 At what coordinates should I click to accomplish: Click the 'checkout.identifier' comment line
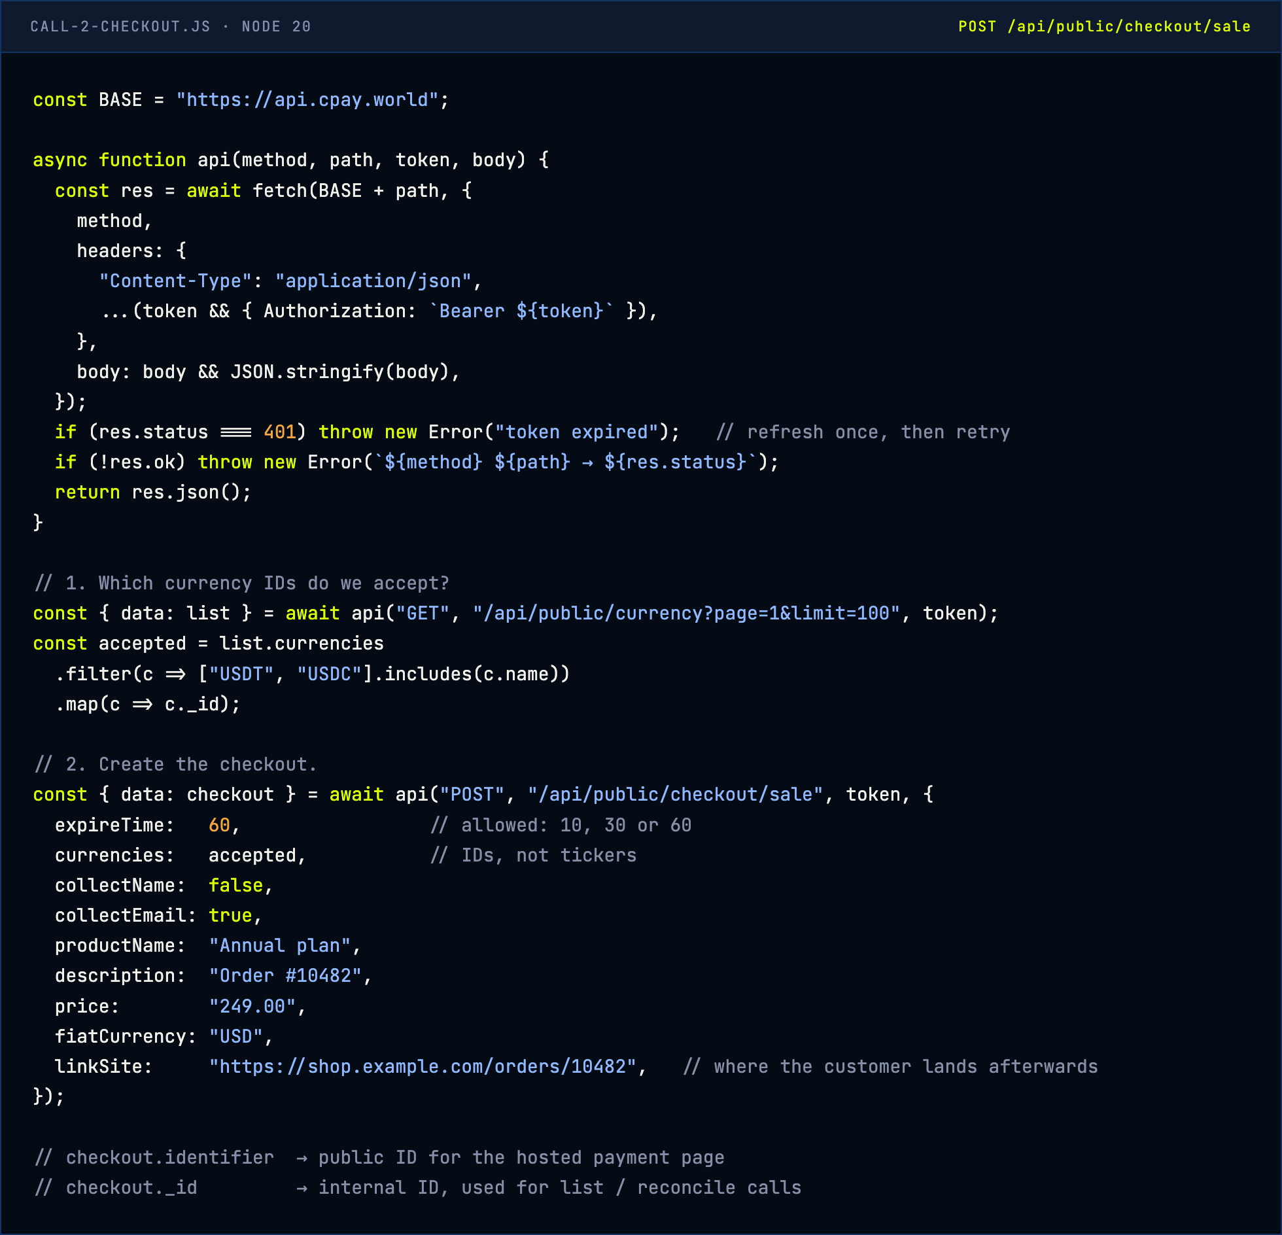pos(379,1157)
